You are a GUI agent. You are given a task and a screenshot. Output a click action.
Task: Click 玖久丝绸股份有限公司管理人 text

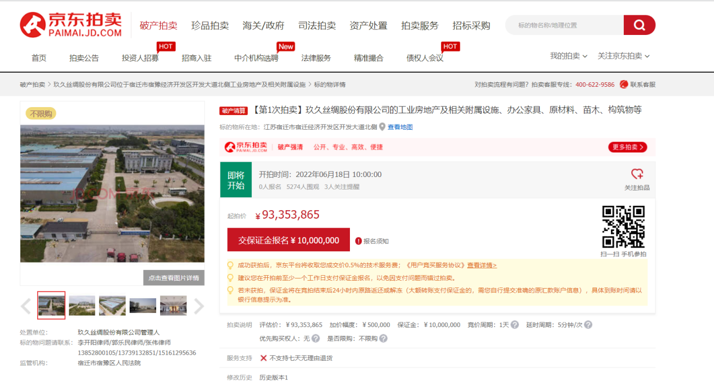pyautogui.click(x=119, y=333)
